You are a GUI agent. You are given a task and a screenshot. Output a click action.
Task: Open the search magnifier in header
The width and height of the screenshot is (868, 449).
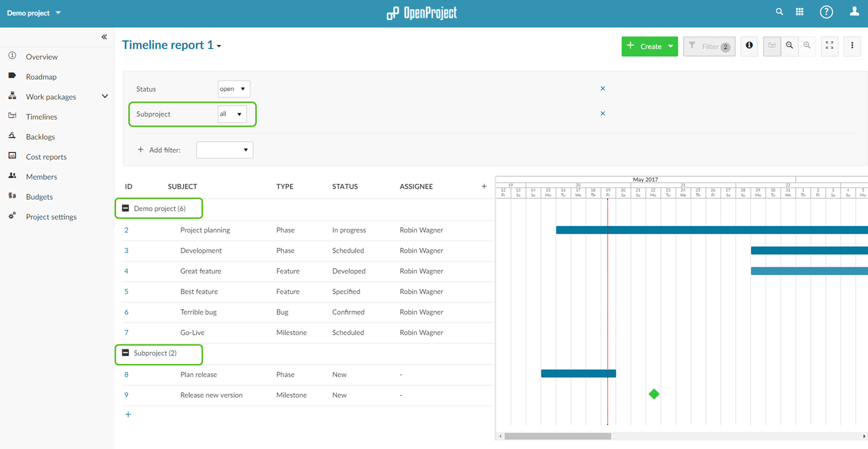coord(779,12)
